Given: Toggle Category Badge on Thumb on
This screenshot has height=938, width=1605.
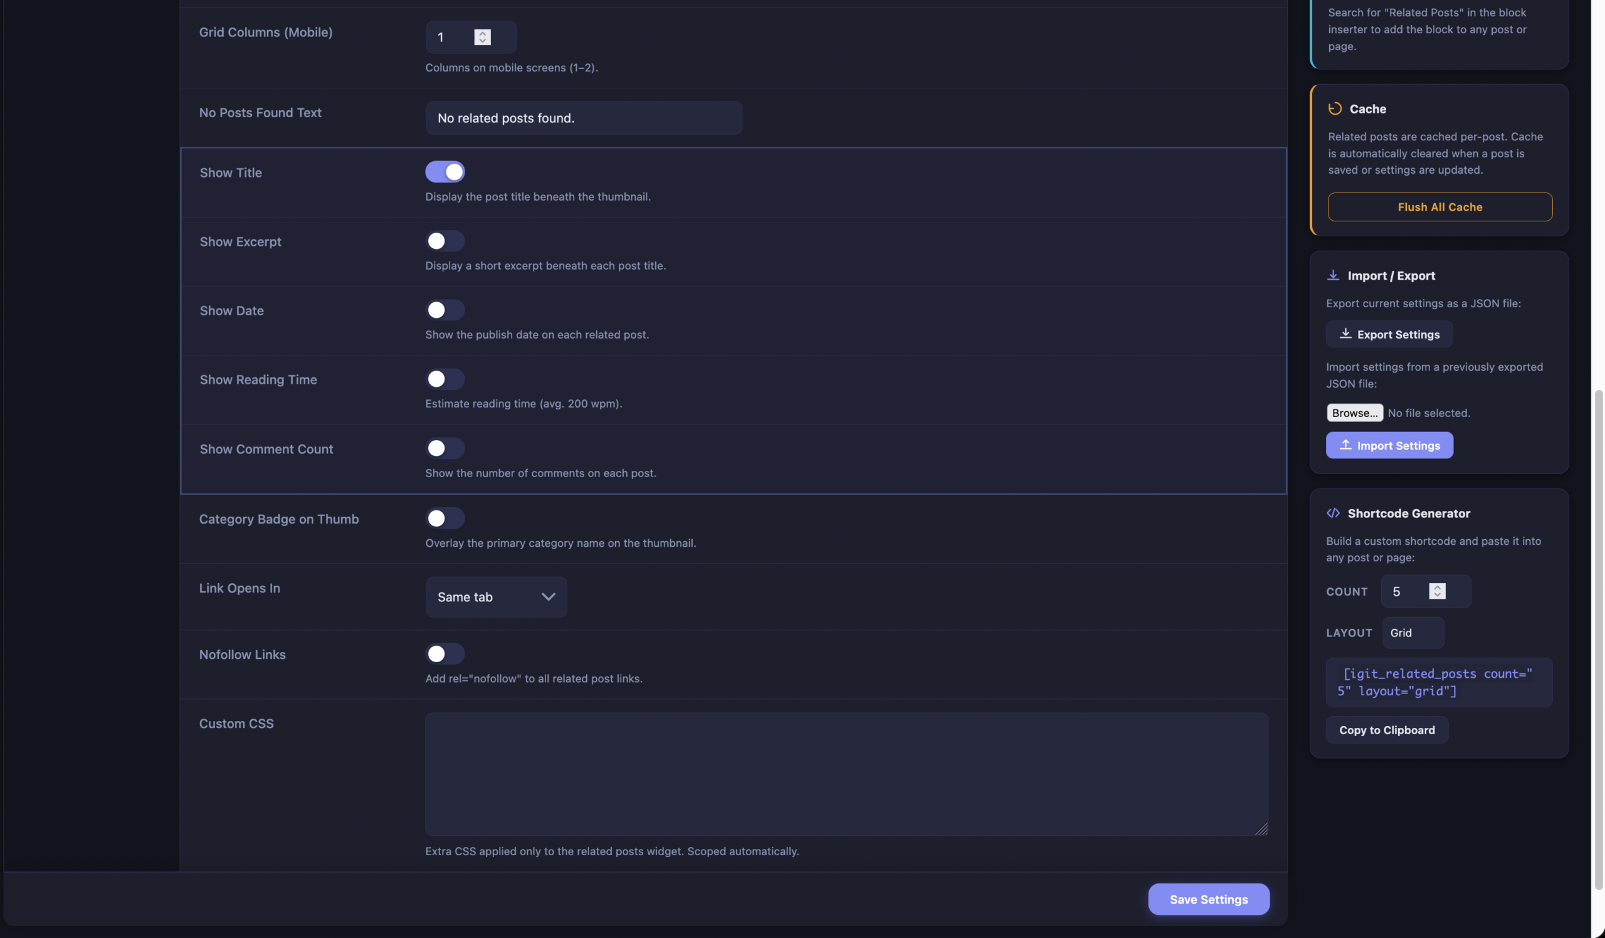Looking at the screenshot, I should 445,519.
